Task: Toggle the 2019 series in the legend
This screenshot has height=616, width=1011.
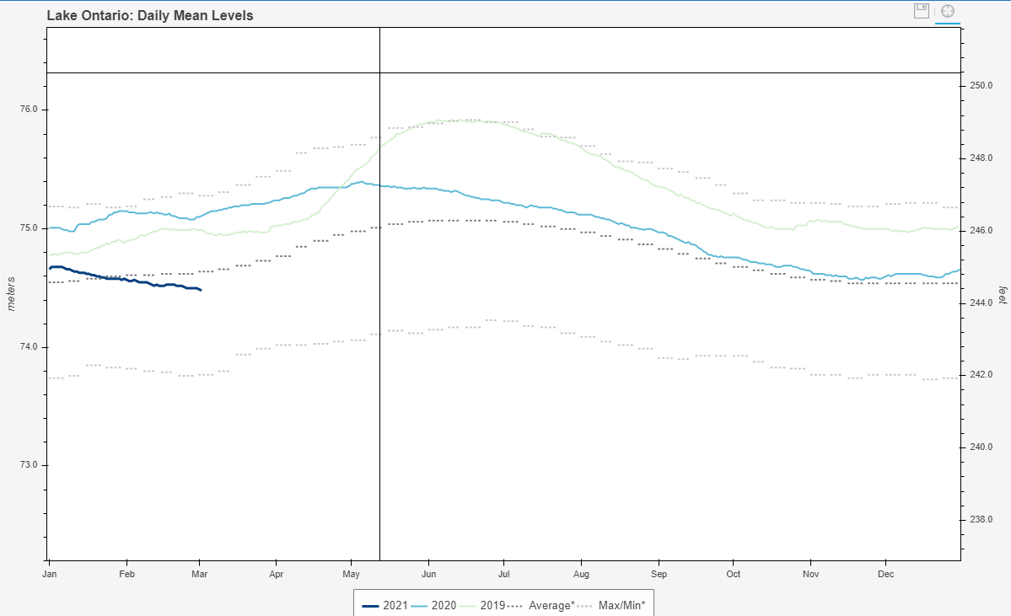Action: coord(482,606)
